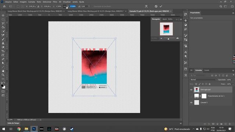This screenshot has width=235, height=132.
Task: Commit the transform with the checkmark icon
Action: coord(161,6)
